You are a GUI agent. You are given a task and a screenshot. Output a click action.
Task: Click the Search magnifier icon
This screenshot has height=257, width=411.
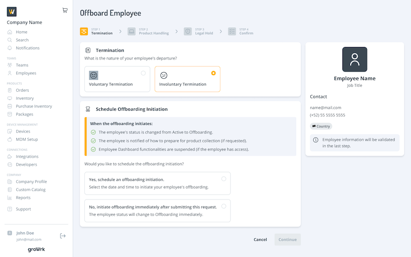[x=10, y=40]
